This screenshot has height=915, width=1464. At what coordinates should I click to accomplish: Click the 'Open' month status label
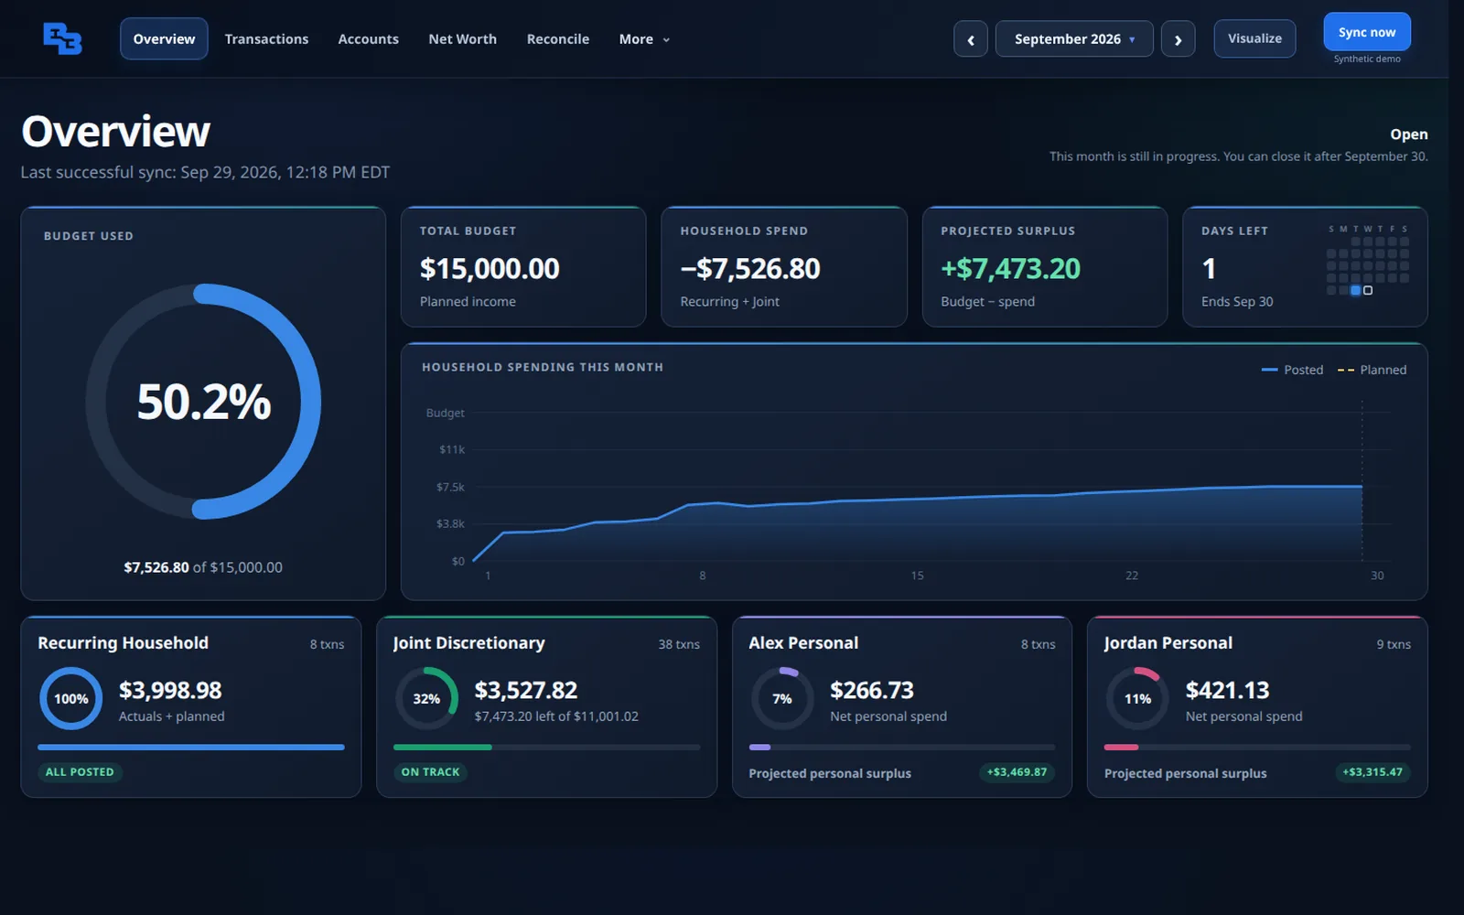[1409, 135]
